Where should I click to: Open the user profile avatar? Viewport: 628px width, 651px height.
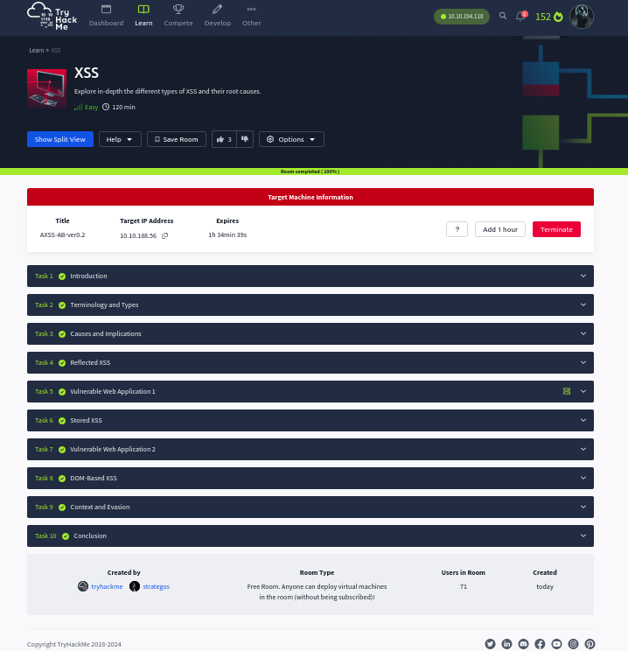(x=582, y=17)
